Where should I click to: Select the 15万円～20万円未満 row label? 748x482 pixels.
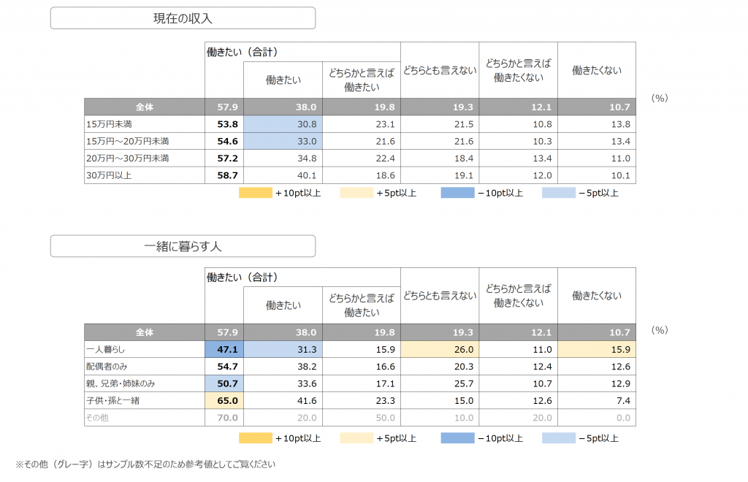coord(145,141)
